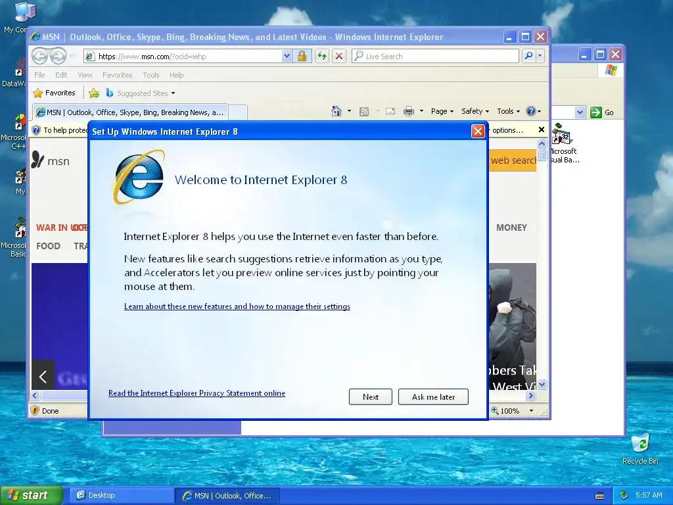Open a new blank tab

coord(238,112)
